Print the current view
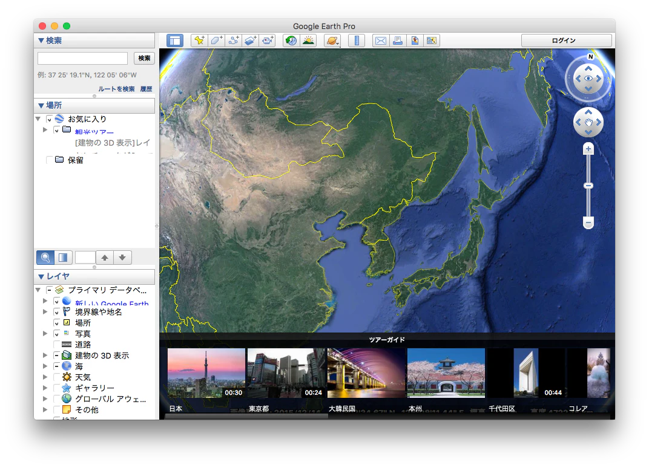The height and width of the screenshot is (468, 649). [x=398, y=41]
